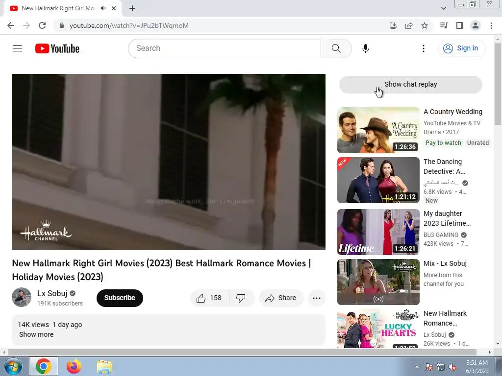Click the 191K subscribers text
This screenshot has width=502, height=376.
pos(60,304)
